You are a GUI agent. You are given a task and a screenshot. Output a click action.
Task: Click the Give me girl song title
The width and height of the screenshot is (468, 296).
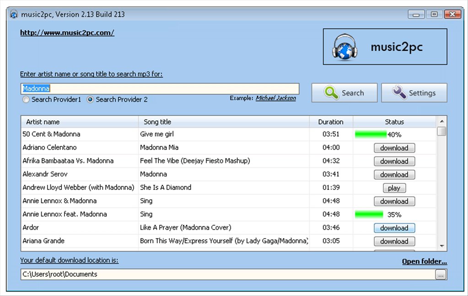[x=157, y=134]
